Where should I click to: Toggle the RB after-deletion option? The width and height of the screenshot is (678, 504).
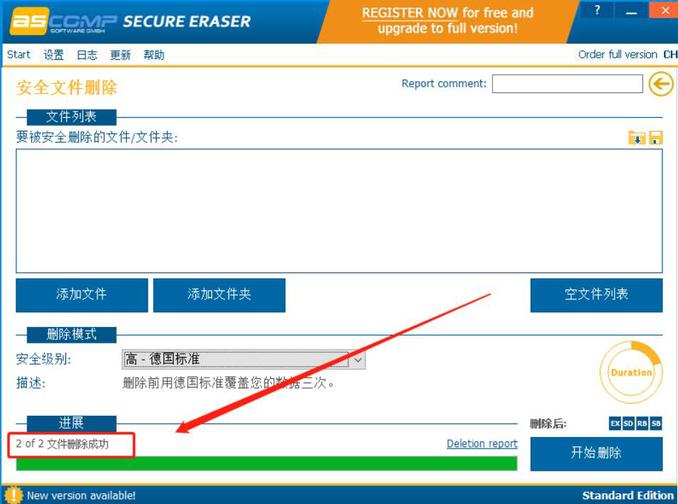click(x=642, y=424)
